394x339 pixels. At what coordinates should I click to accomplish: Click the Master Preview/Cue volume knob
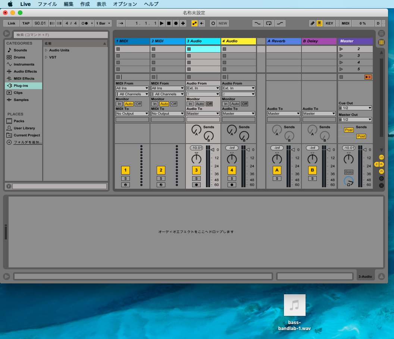[x=349, y=181]
